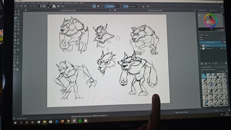Open the Windows Start button
Viewport: 231px width, 130px height.
[15, 123]
